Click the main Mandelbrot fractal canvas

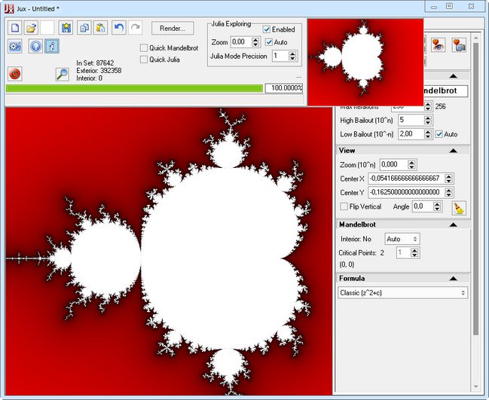click(x=169, y=252)
